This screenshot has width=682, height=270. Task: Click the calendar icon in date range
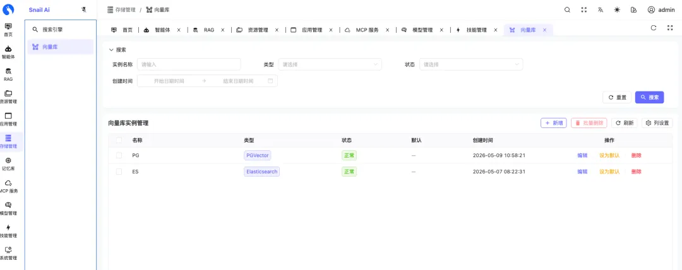click(270, 81)
